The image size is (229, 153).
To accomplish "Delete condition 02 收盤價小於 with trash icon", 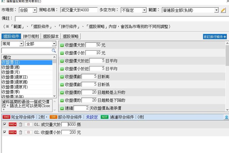I will click(20, 132).
